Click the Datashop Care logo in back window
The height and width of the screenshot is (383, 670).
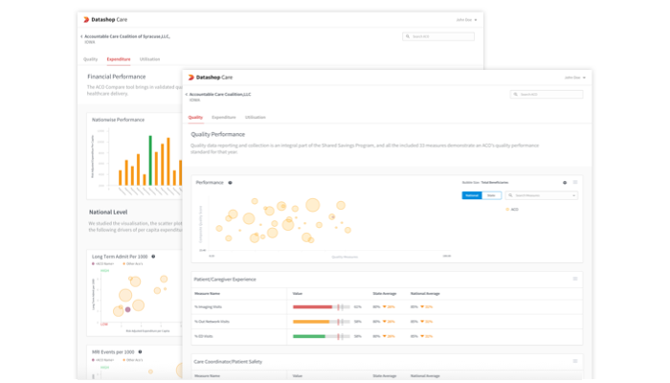coord(104,19)
